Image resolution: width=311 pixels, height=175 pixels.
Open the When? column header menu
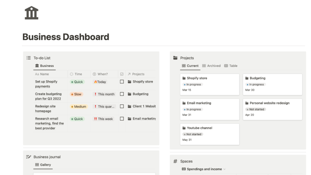pos(102,74)
